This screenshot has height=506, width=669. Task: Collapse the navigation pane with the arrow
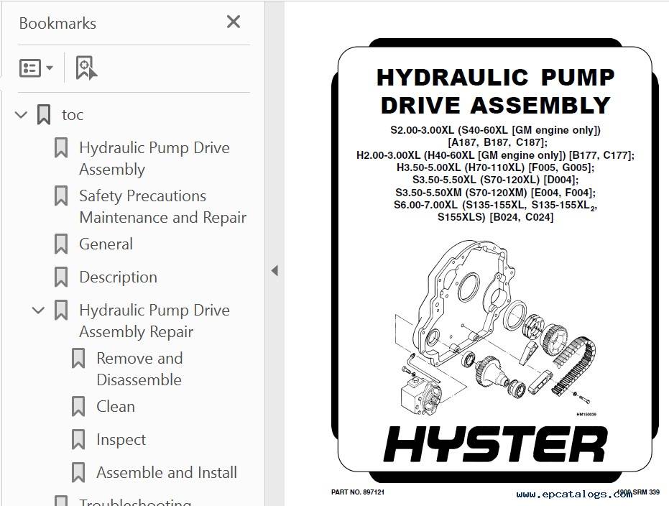(x=274, y=270)
